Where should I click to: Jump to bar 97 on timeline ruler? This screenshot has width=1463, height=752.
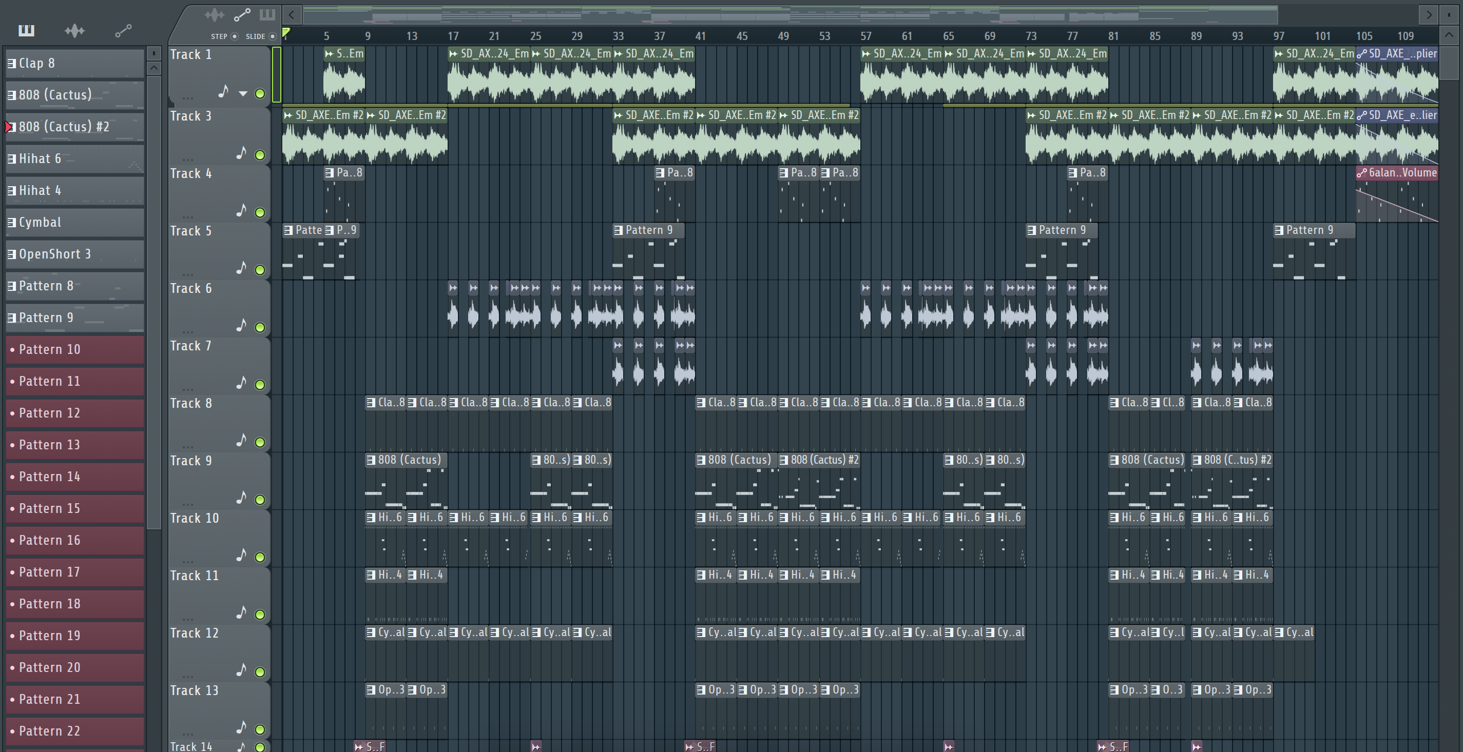pos(1278,36)
